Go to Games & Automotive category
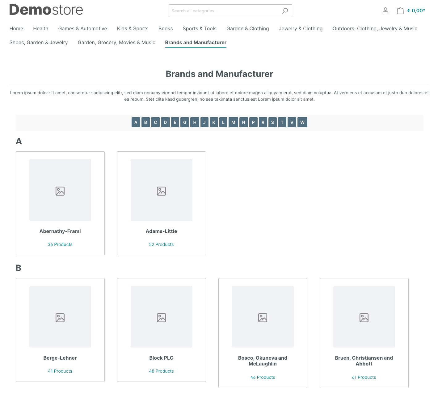 click(x=82, y=28)
